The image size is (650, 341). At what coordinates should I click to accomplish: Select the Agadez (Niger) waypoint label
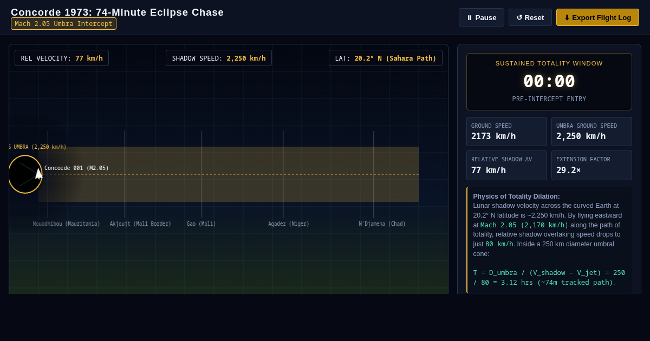pos(289,224)
